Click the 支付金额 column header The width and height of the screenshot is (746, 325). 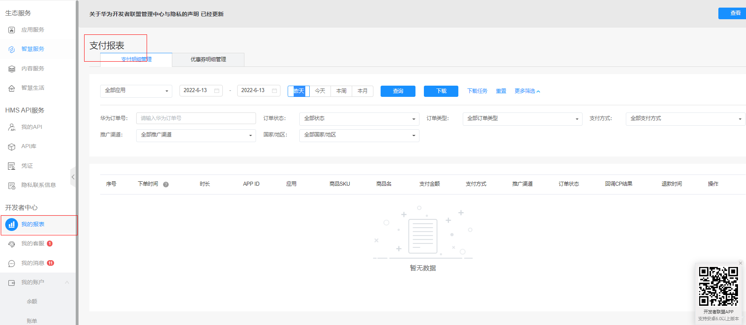(x=429, y=184)
